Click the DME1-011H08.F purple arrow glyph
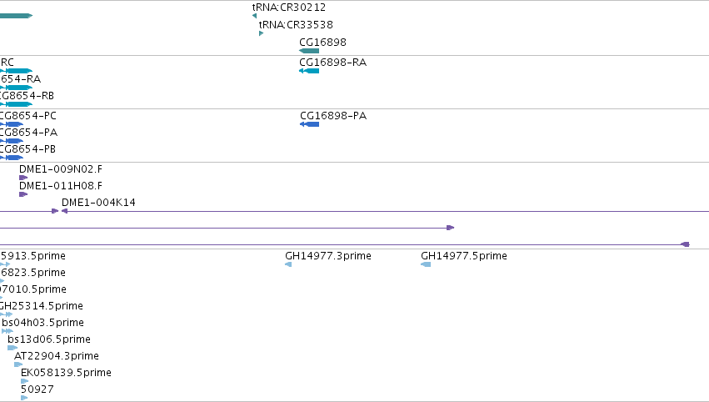The width and height of the screenshot is (709, 402). coord(23,194)
